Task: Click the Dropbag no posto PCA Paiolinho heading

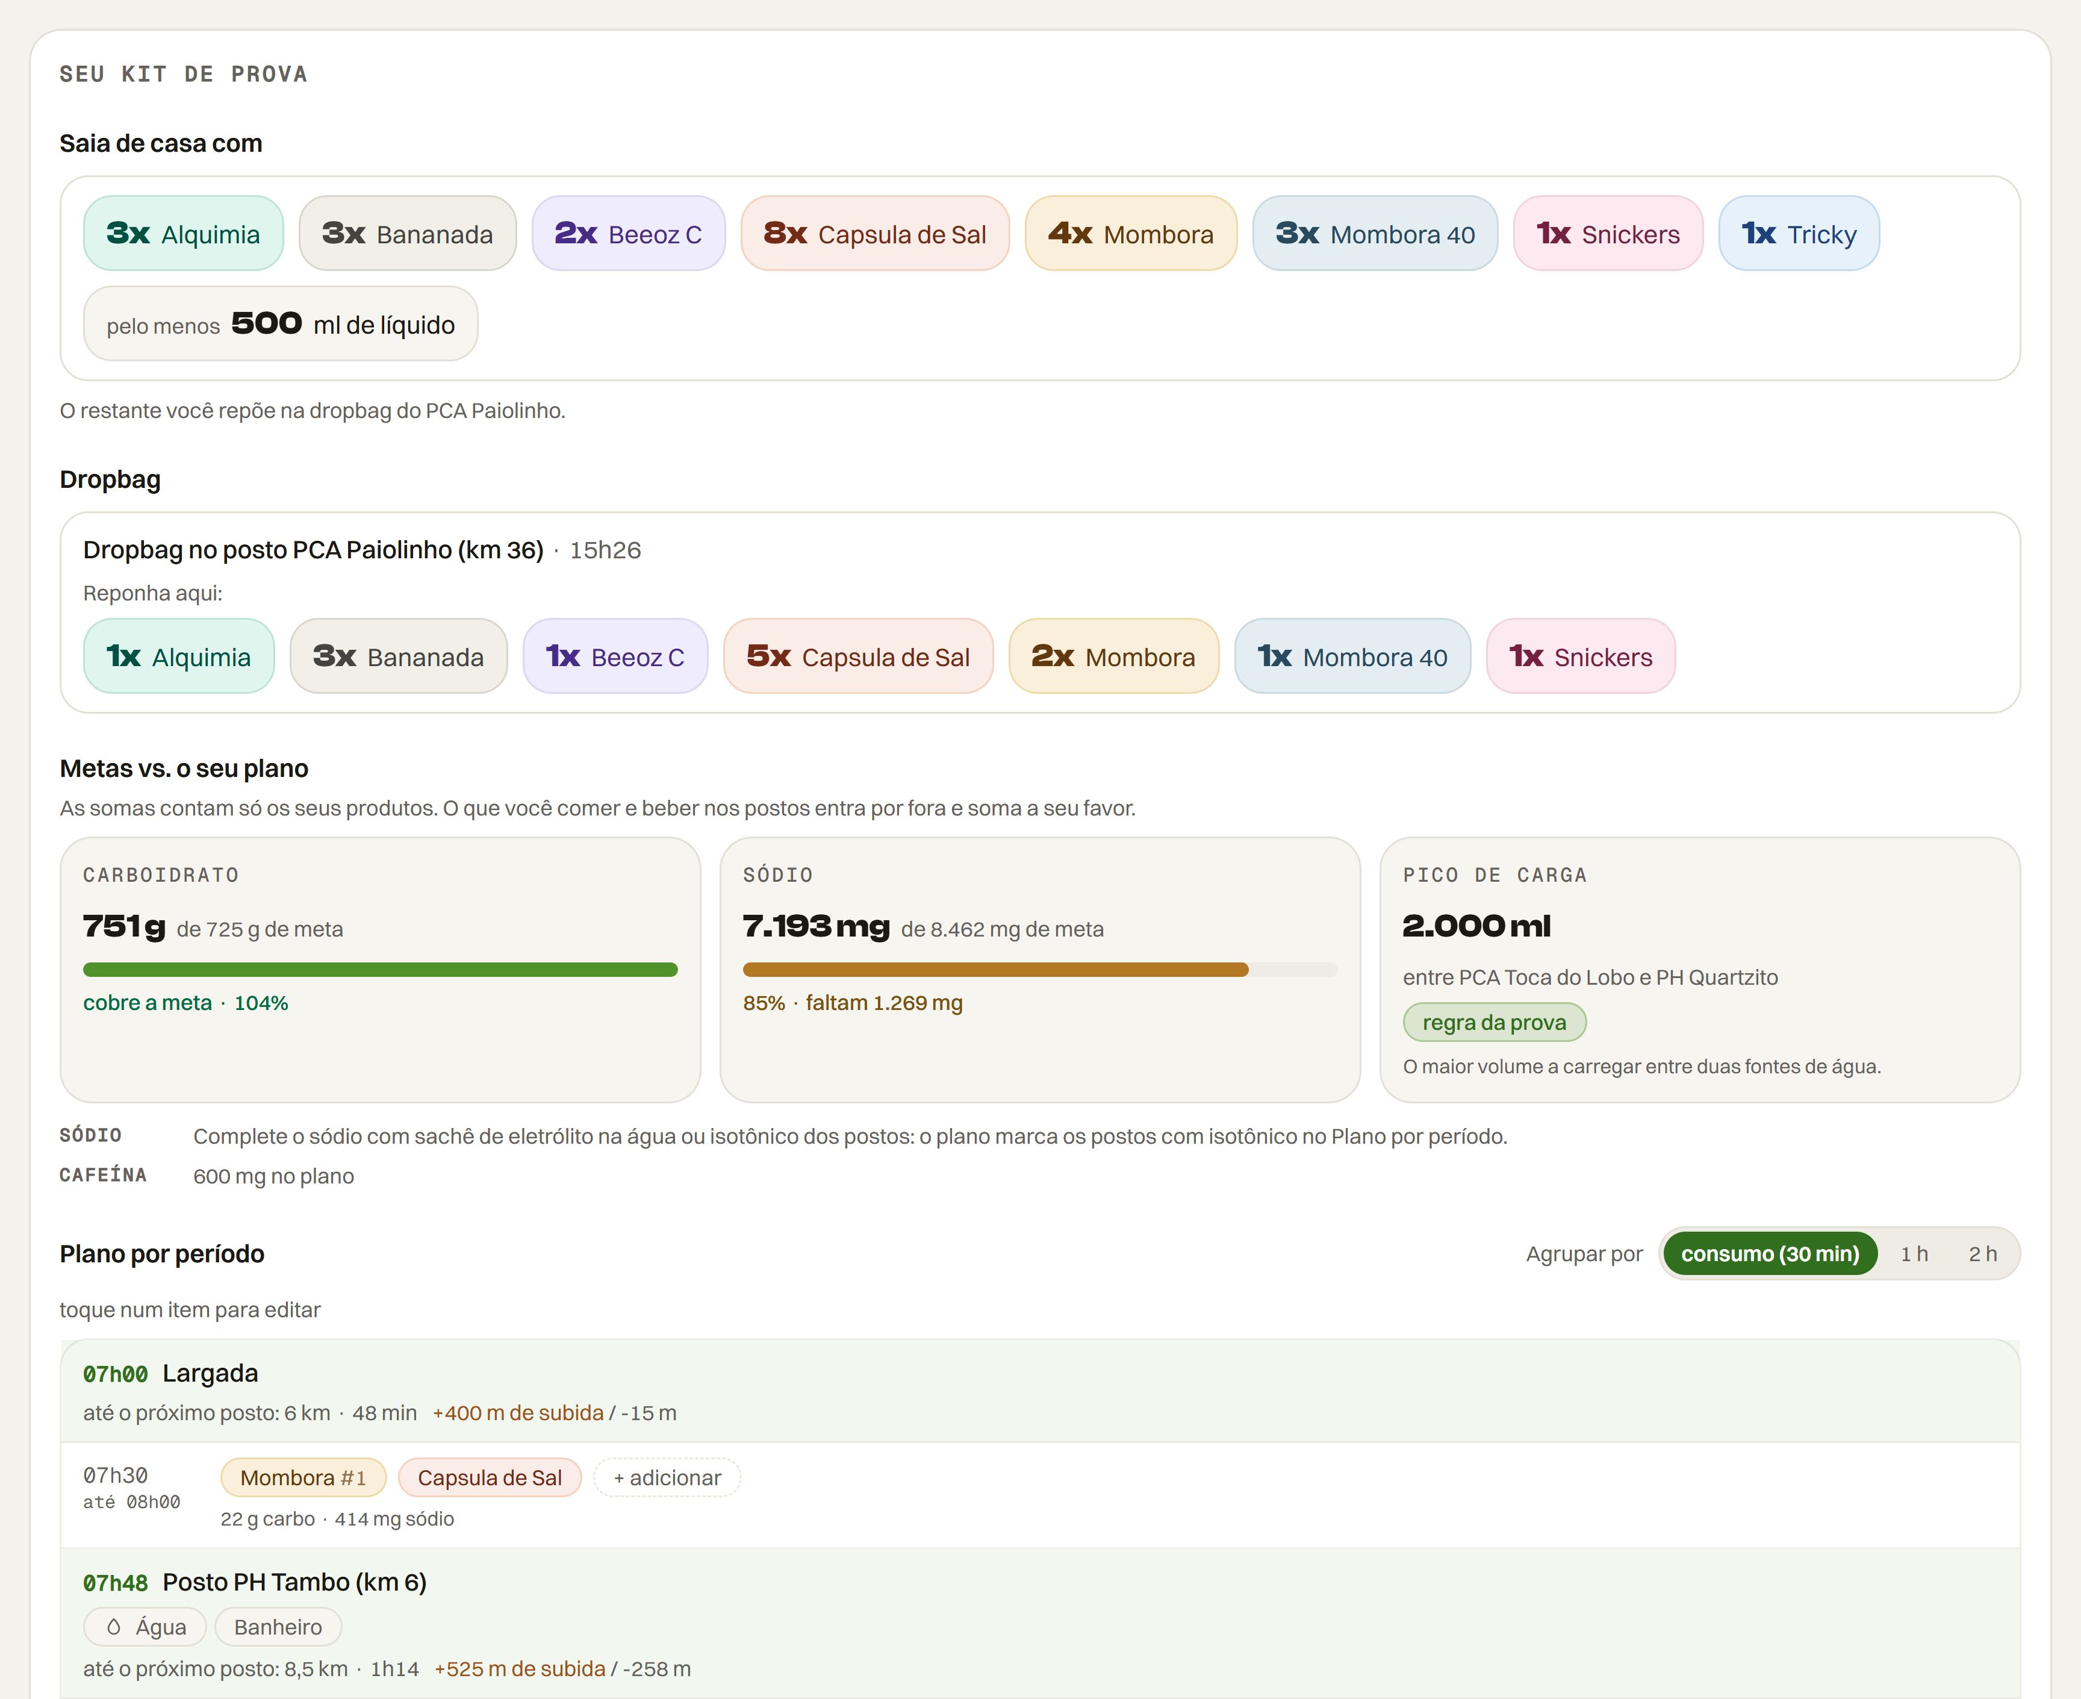Action: (313, 550)
